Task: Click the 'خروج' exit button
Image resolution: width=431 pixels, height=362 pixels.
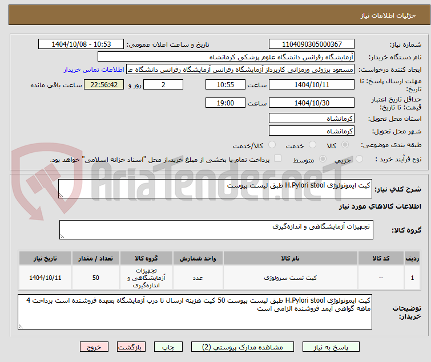Action: tap(94, 347)
